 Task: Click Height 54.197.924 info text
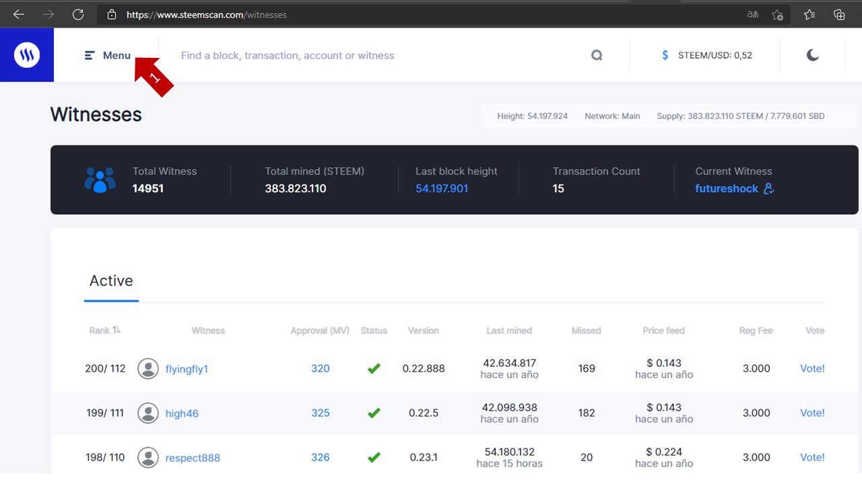click(x=532, y=116)
